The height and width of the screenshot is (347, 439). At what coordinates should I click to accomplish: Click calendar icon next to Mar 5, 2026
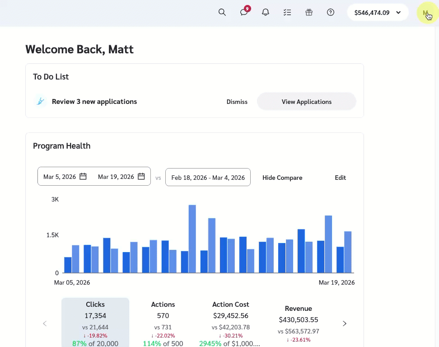coord(83,177)
